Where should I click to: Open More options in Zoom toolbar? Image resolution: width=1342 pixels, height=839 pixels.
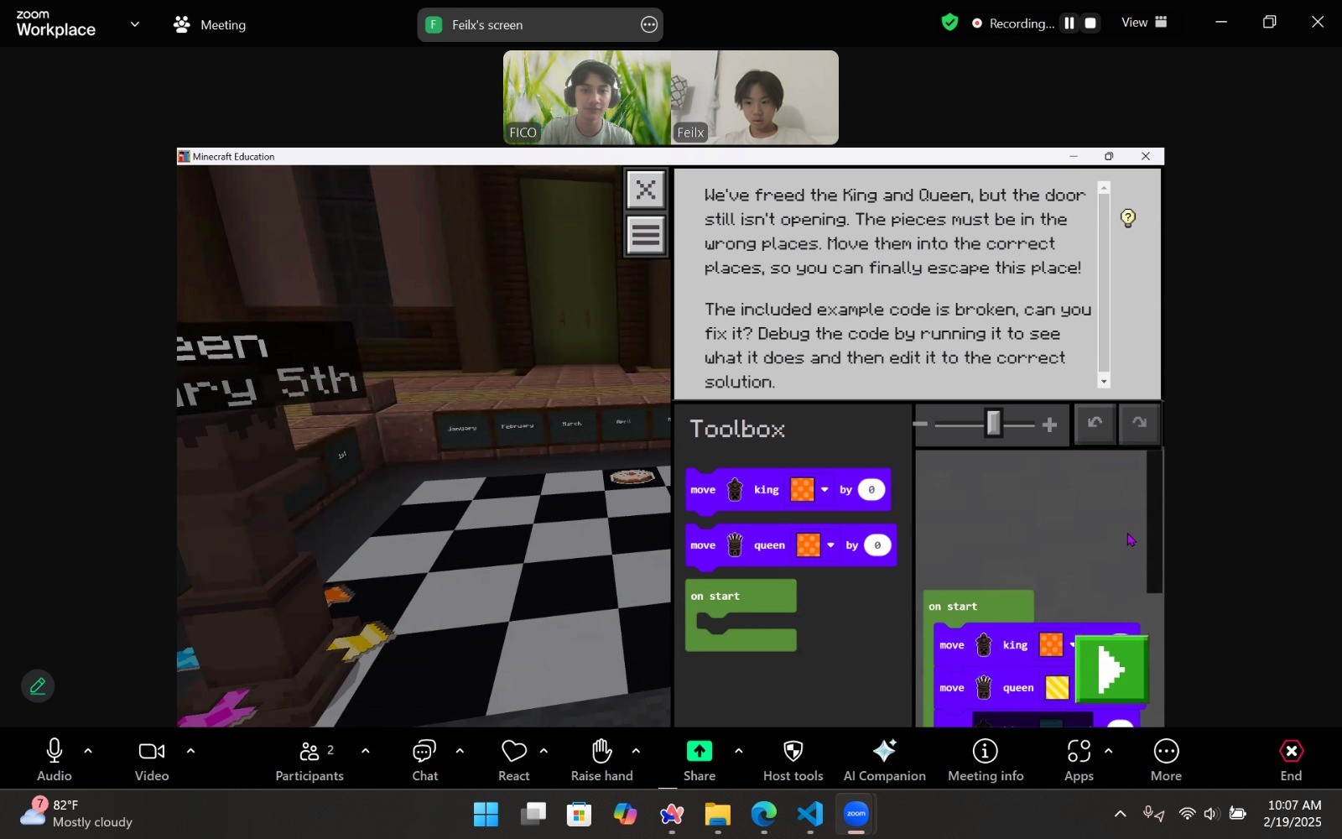pos(1166,760)
